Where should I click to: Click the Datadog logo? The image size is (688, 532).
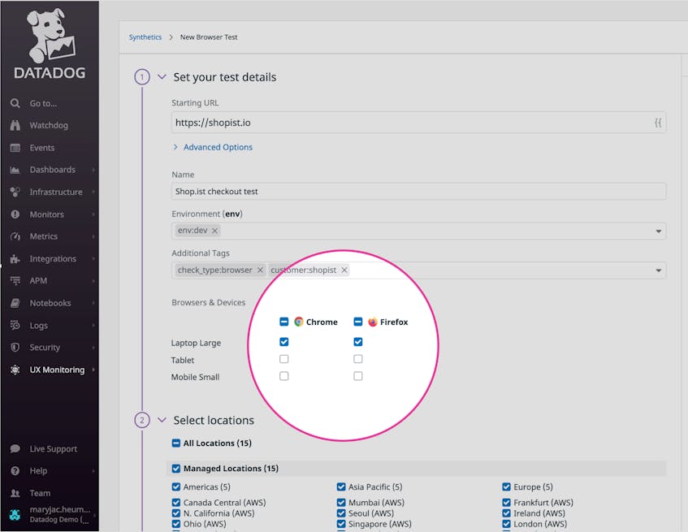[50, 44]
